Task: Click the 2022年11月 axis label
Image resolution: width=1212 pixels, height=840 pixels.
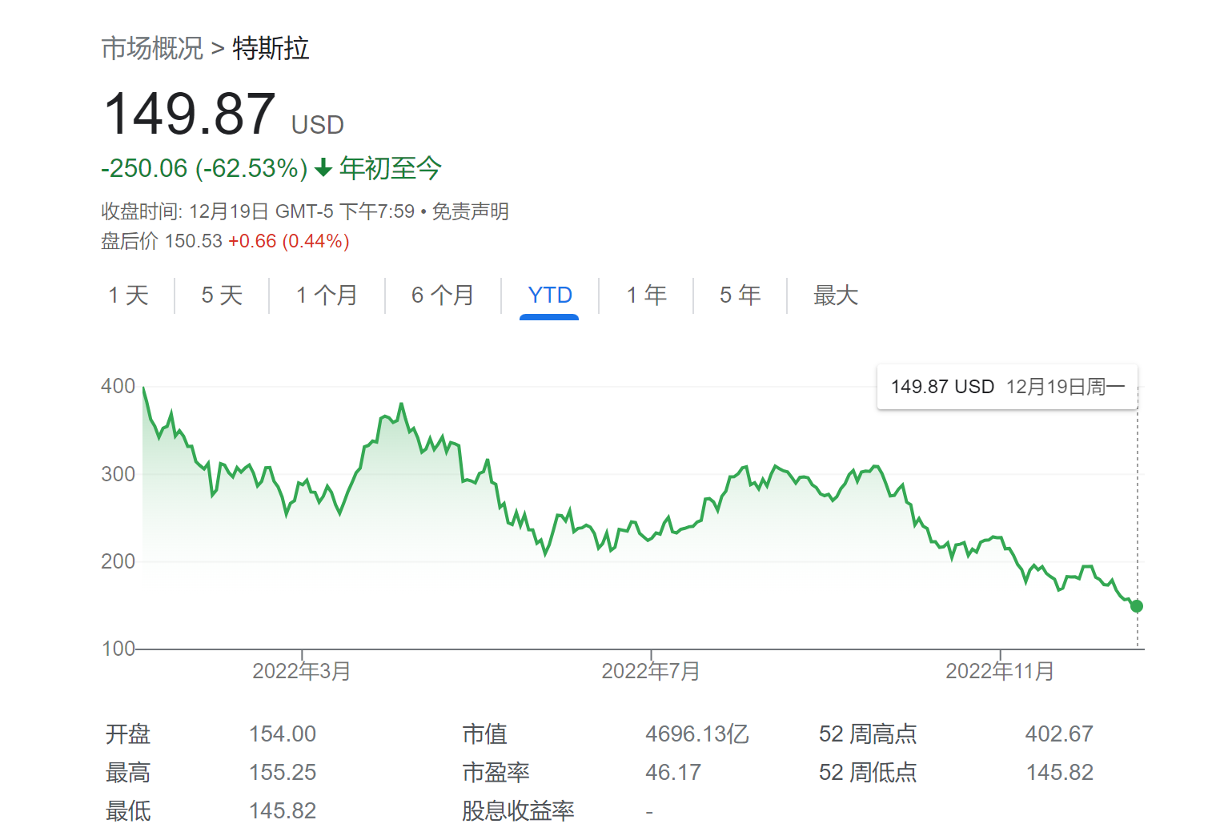Action: [1000, 671]
